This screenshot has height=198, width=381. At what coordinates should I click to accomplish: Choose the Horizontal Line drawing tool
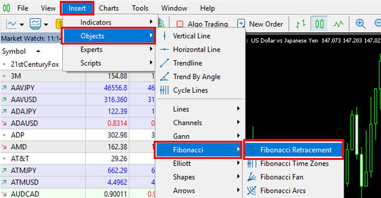pyautogui.click(x=196, y=49)
